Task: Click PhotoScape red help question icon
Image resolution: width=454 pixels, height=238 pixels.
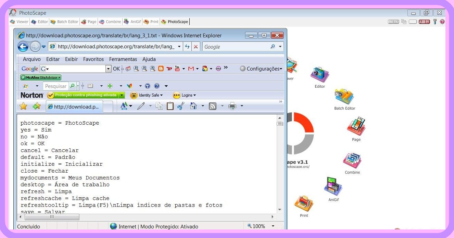Action: 442,22
